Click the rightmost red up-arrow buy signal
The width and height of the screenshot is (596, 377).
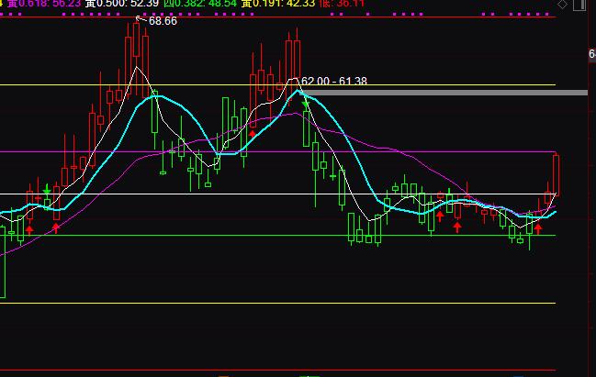point(538,227)
